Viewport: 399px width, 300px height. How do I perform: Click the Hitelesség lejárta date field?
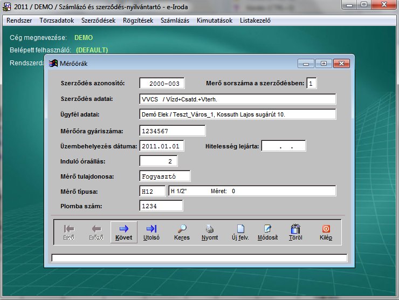[284, 146]
